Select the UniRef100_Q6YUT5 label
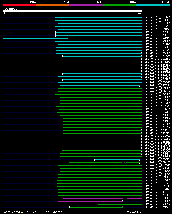 pos(157,73)
